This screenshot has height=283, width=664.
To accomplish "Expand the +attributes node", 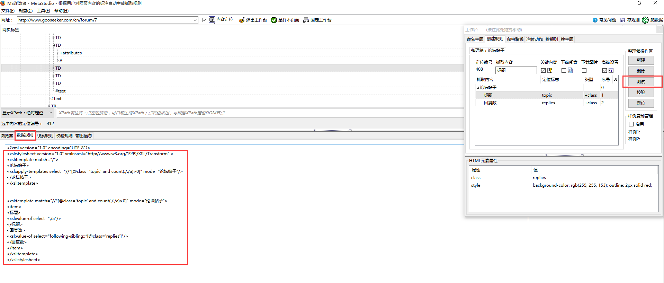I will click(x=57, y=53).
